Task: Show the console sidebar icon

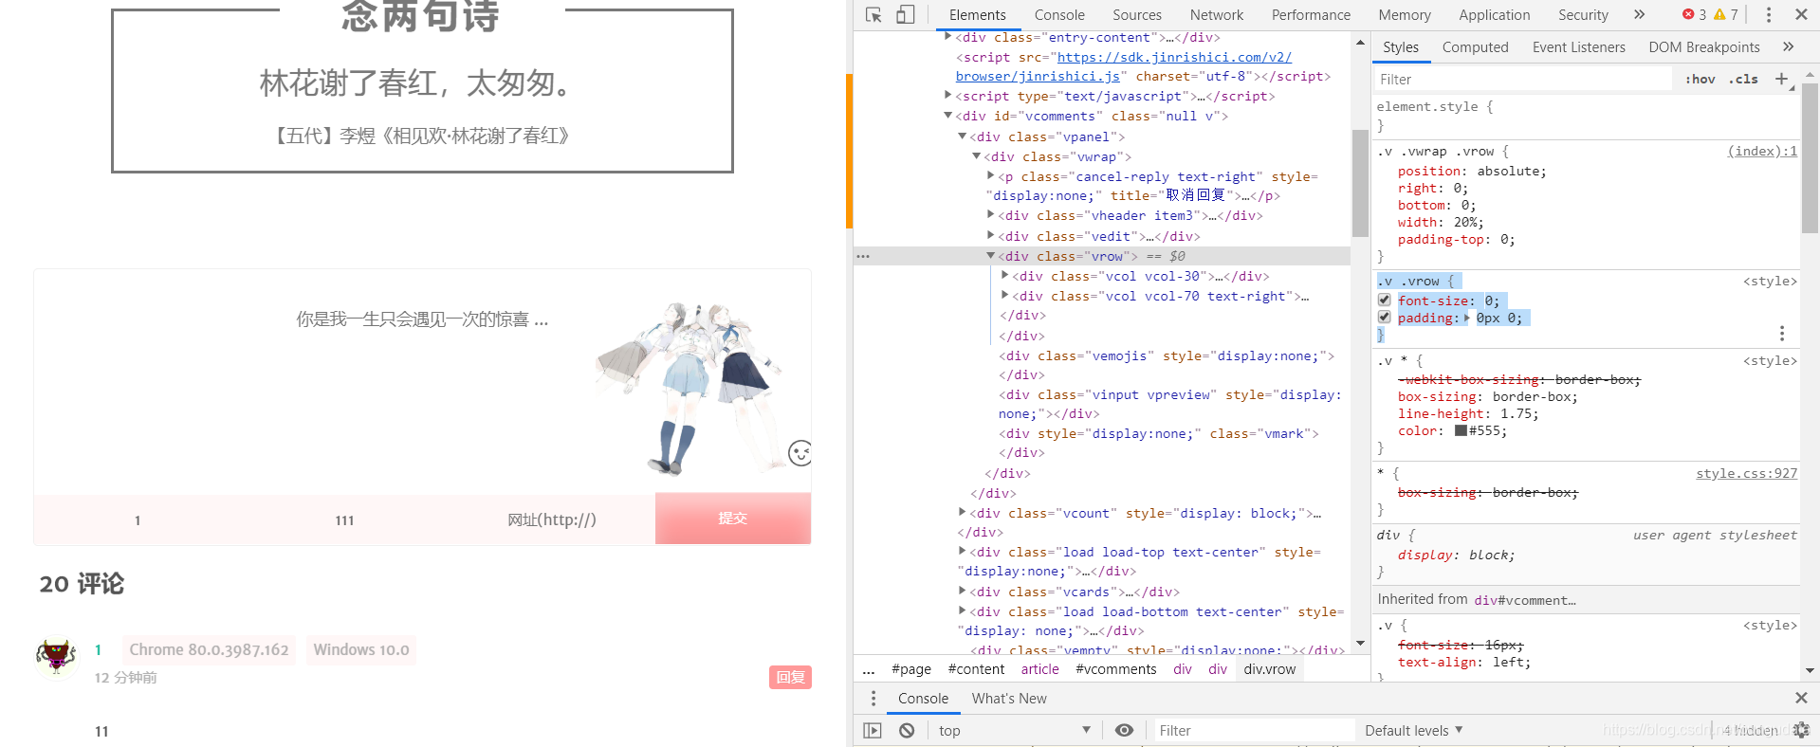Action: pyautogui.click(x=873, y=730)
